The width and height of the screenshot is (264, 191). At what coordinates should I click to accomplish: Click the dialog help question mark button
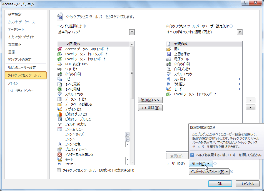(245, 3)
